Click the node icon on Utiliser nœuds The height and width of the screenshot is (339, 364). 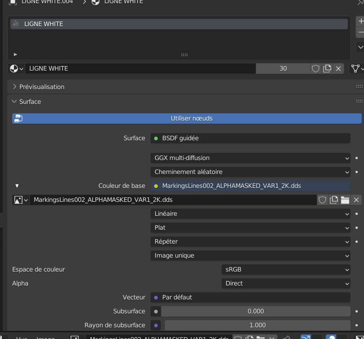[x=18, y=118]
